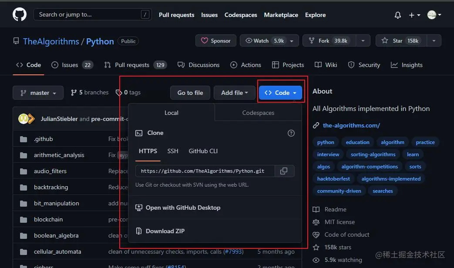Switch to the Codespaces tab in clone panel
454x268 pixels.
tap(258, 113)
